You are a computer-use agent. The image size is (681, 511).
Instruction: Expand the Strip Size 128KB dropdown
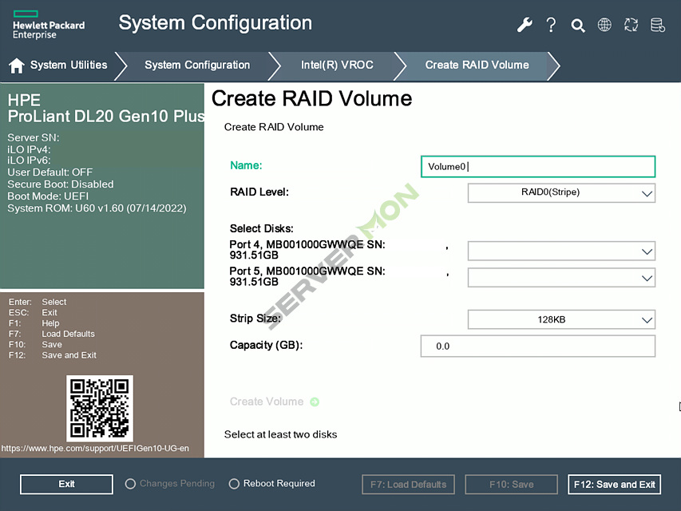561,320
